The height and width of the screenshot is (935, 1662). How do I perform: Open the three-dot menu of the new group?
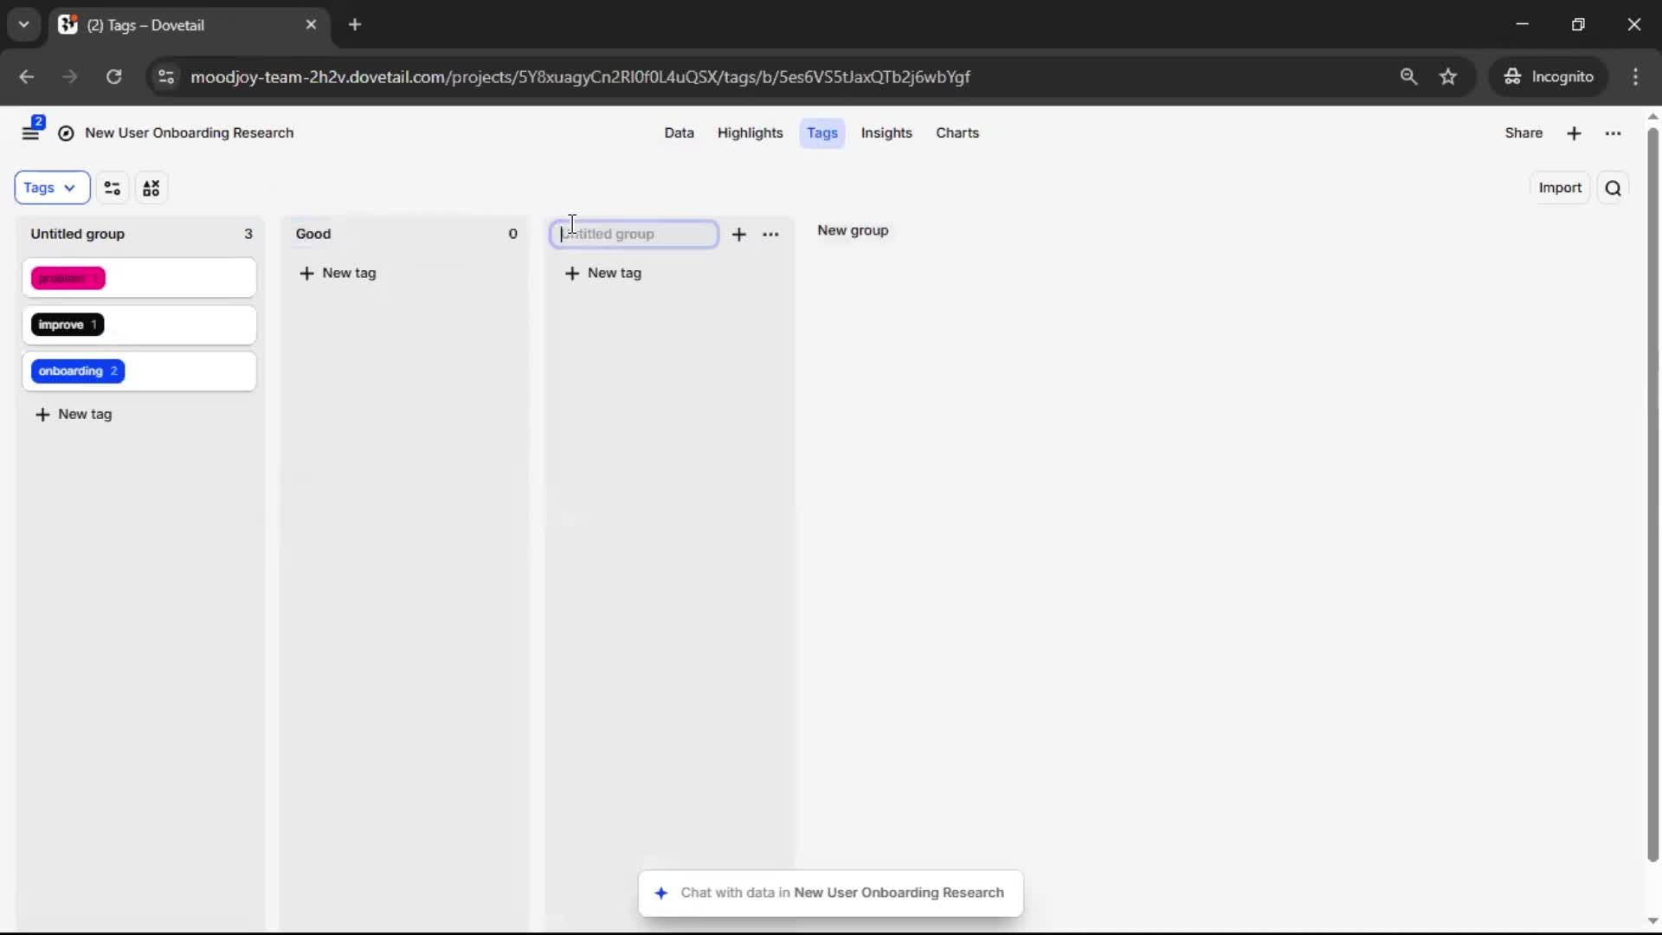[770, 235]
